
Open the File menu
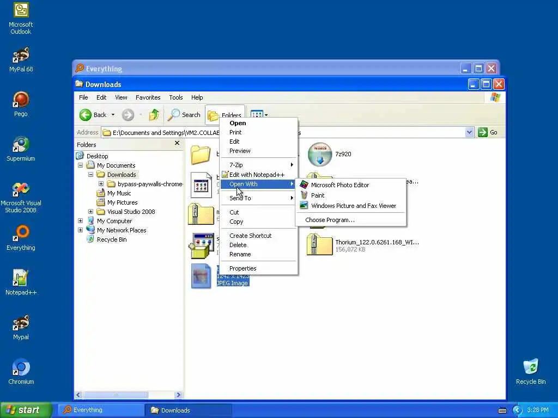(x=83, y=97)
